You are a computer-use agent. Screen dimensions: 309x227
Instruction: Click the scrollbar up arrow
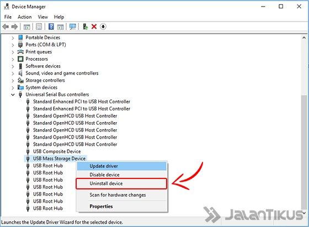click(304, 38)
